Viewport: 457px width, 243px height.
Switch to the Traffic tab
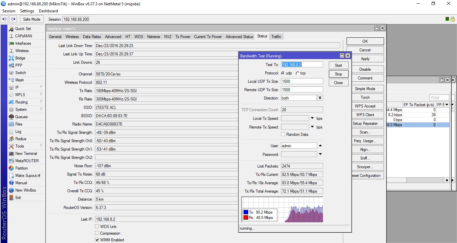pyautogui.click(x=276, y=37)
